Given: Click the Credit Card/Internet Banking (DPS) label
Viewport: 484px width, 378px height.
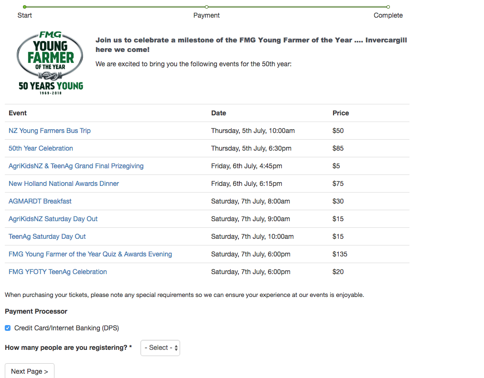Looking at the screenshot, I should [x=66, y=328].
